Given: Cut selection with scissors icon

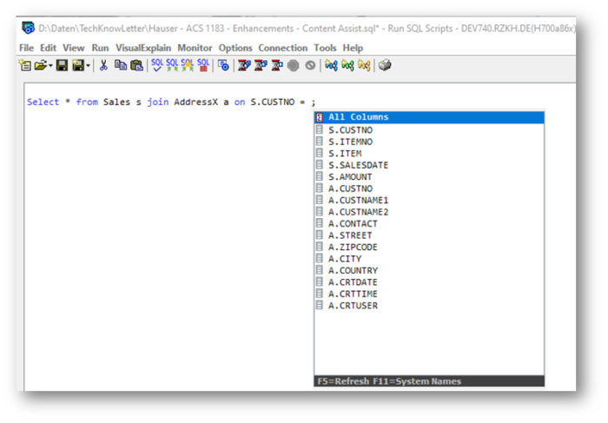Looking at the screenshot, I should (103, 65).
